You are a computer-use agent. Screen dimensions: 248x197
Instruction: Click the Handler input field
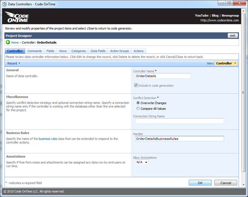180,139
